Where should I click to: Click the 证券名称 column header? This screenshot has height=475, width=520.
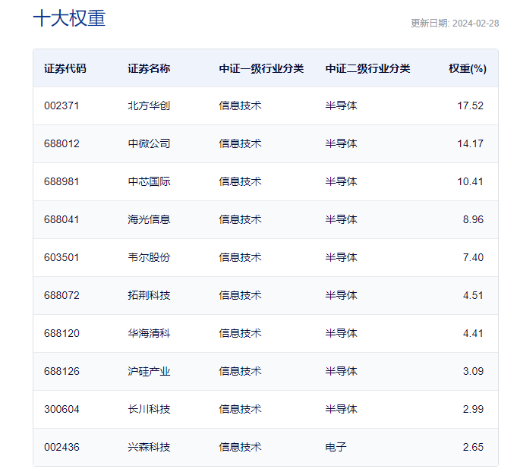point(149,68)
